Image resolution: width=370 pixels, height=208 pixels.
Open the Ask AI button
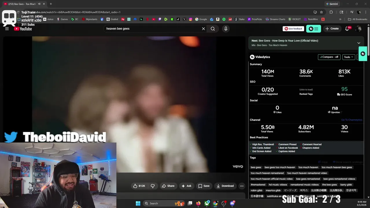point(186,186)
